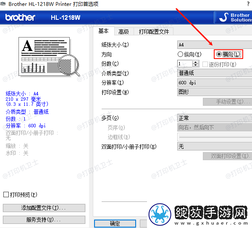Open the 打印配置文件 tab
Screen dimensions: 252x228
click(x=154, y=32)
